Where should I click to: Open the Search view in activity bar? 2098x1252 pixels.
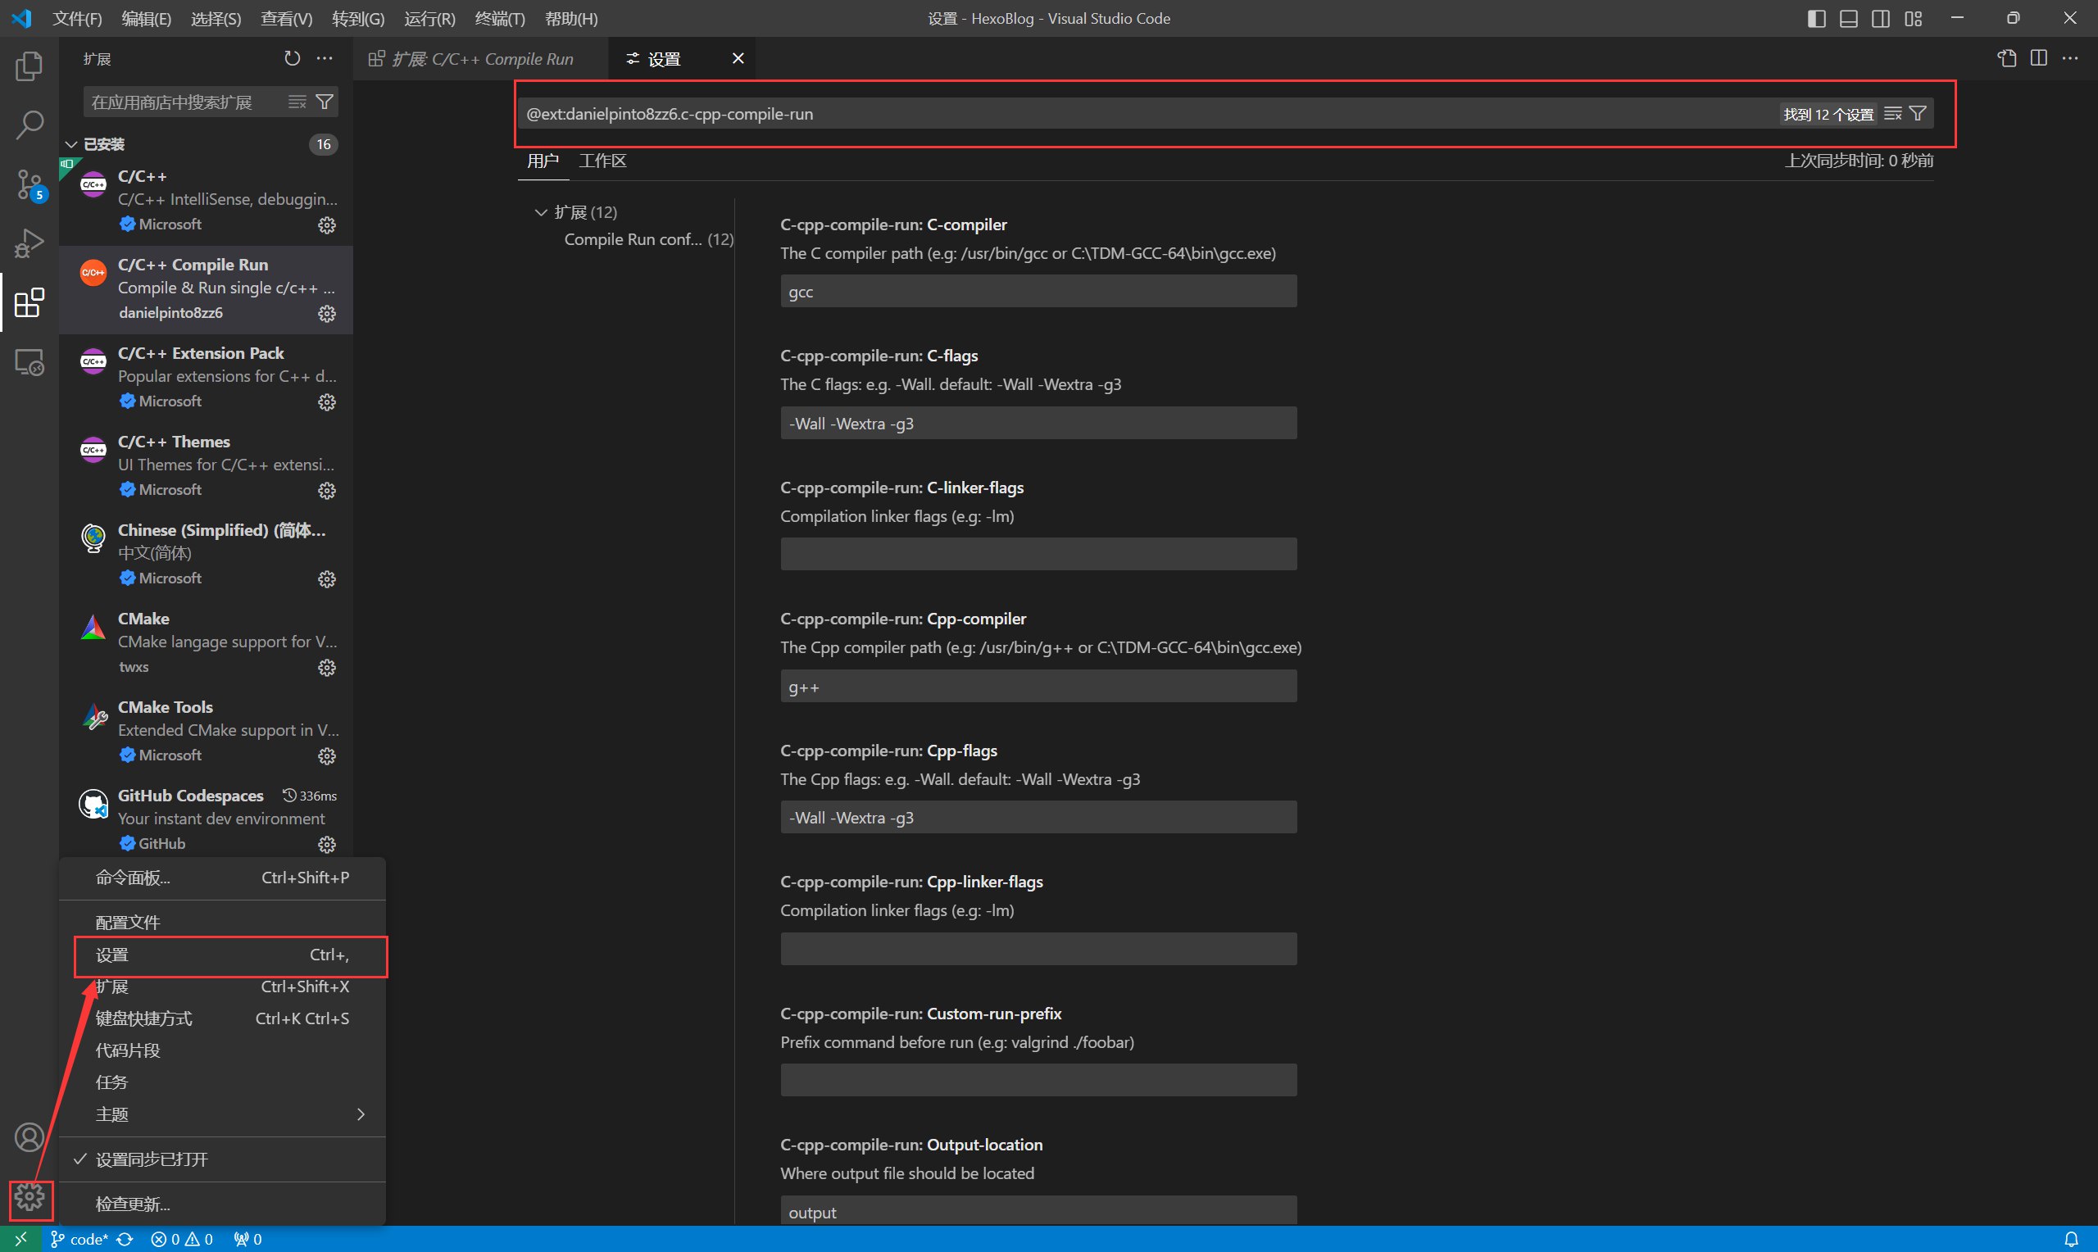pyautogui.click(x=29, y=125)
